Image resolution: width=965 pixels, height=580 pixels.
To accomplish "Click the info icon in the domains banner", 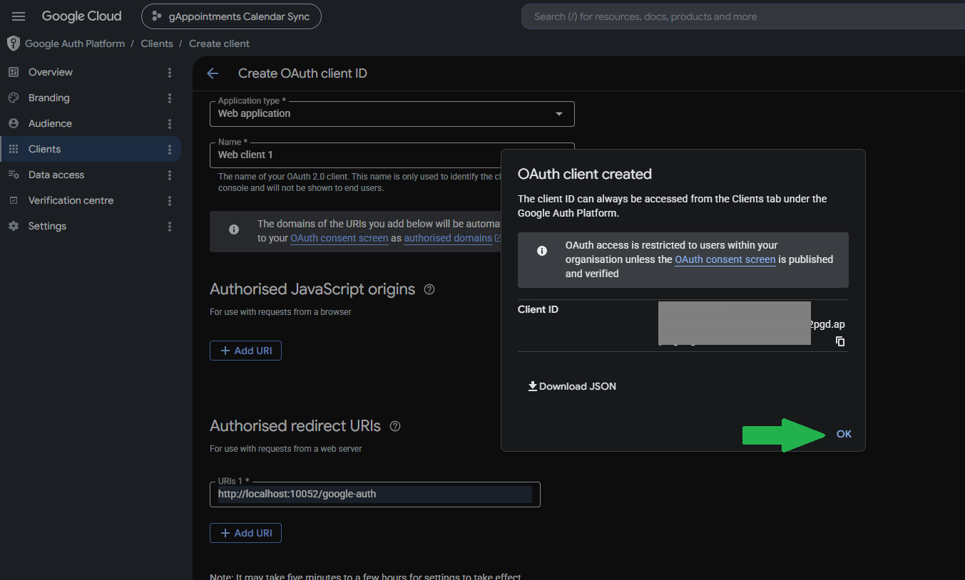I will (234, 229).
